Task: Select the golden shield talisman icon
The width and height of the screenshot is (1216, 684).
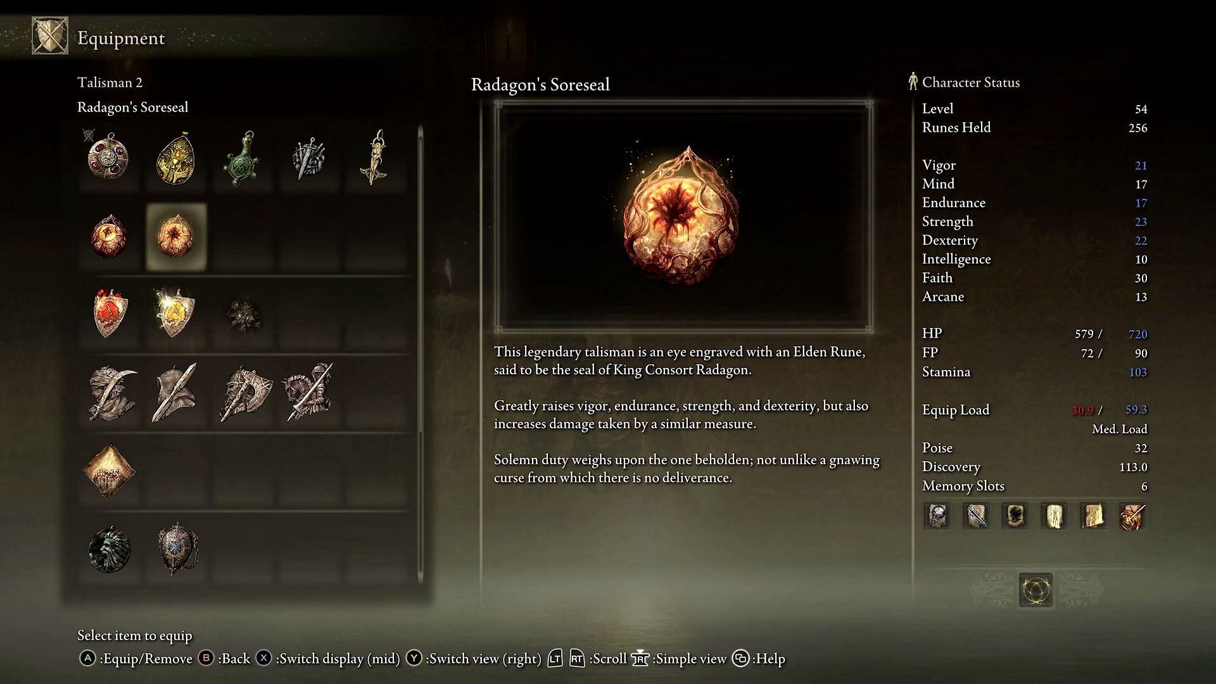Action: (x=175, y=313)
